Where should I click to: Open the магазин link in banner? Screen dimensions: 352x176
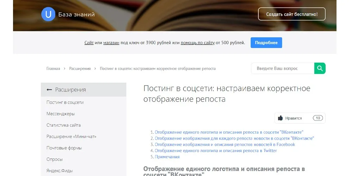coord(111,43)
